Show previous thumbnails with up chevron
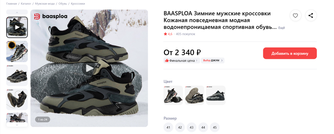Image resolution: width=334 pixels, height=134 pixels. click(17, 12)
